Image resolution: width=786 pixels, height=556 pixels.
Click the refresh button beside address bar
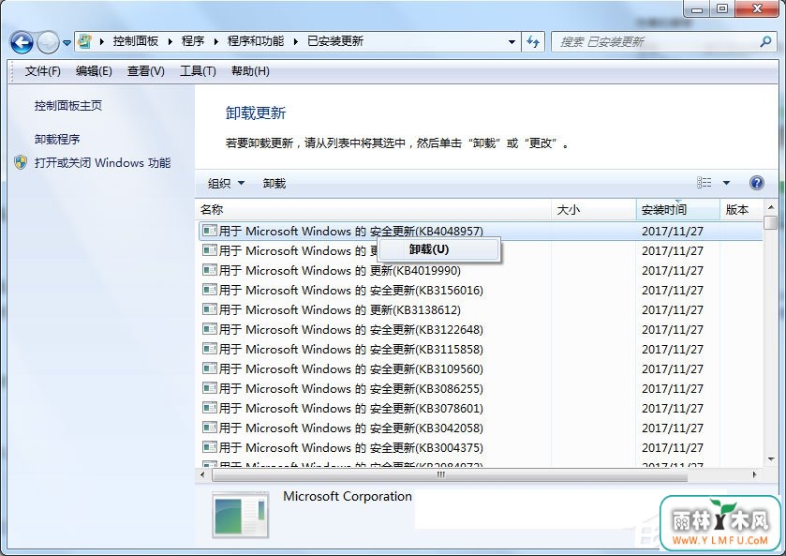click(533, 41)
